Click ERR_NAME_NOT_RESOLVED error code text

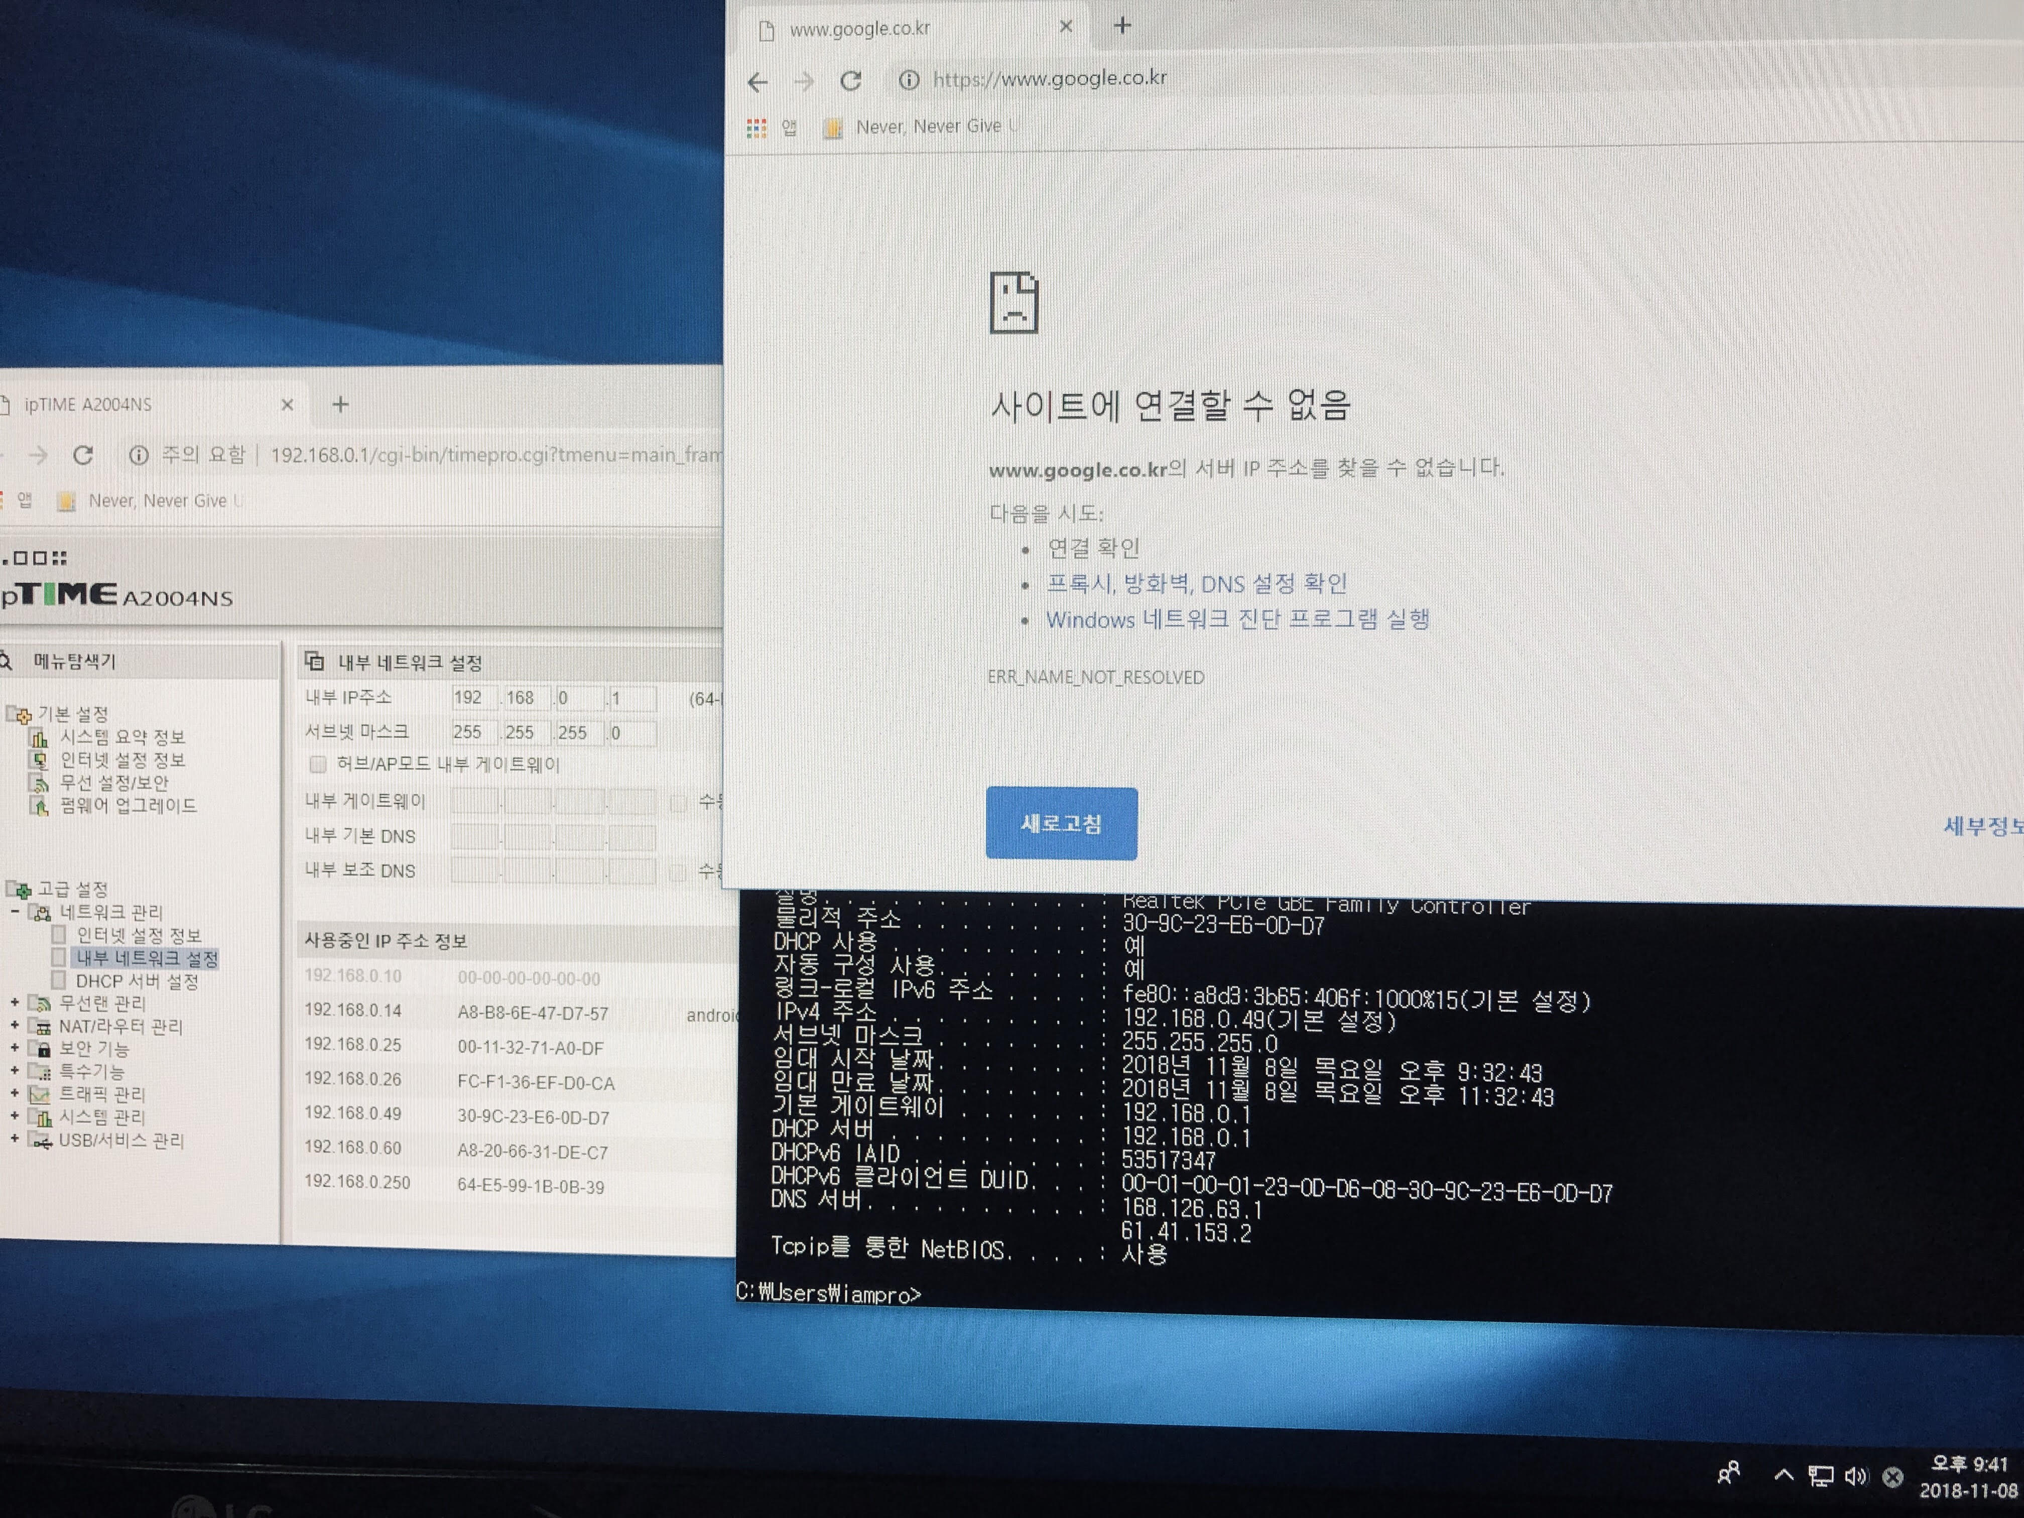(x=1096, y=677)
